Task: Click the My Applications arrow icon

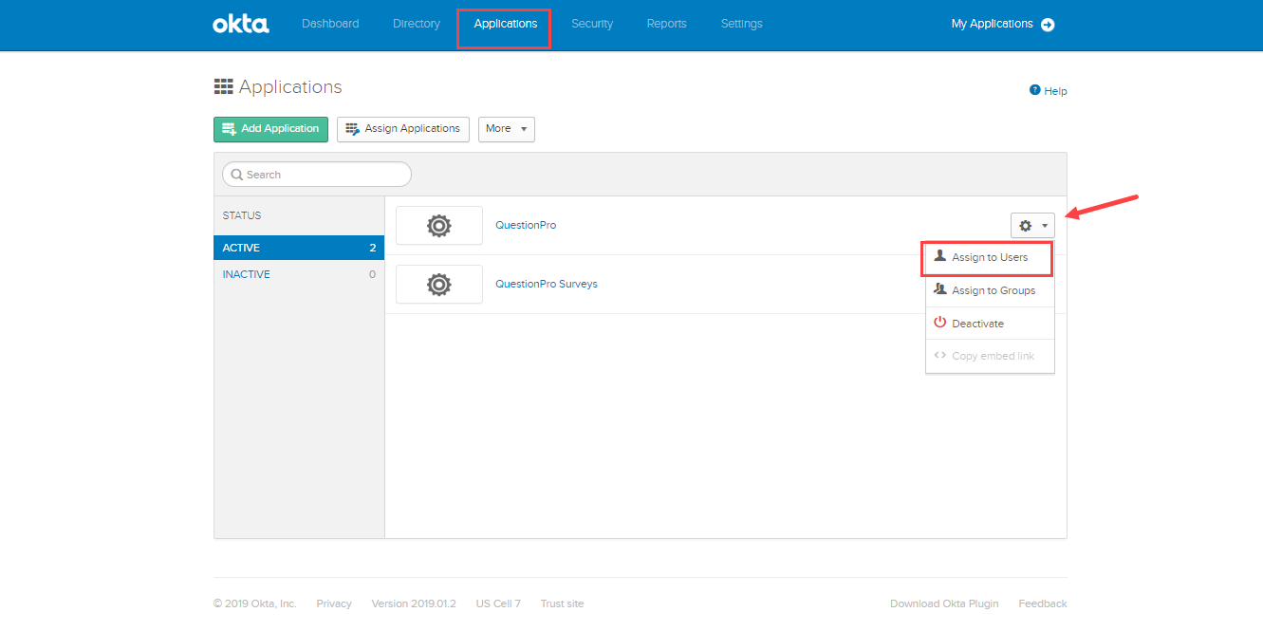Action: tap(1048, 25)
